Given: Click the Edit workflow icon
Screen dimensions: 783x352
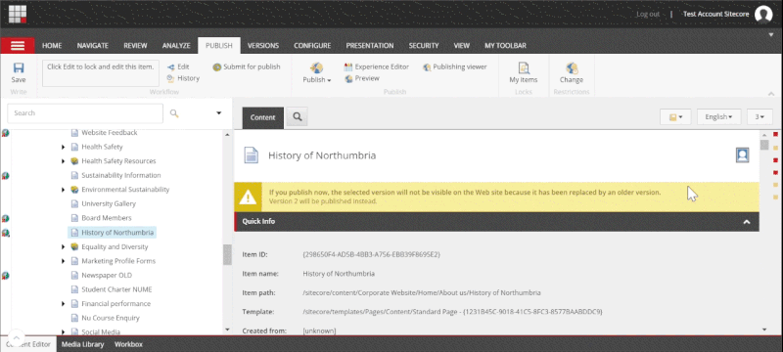Looking at the screenshot, I should point(170,66).
